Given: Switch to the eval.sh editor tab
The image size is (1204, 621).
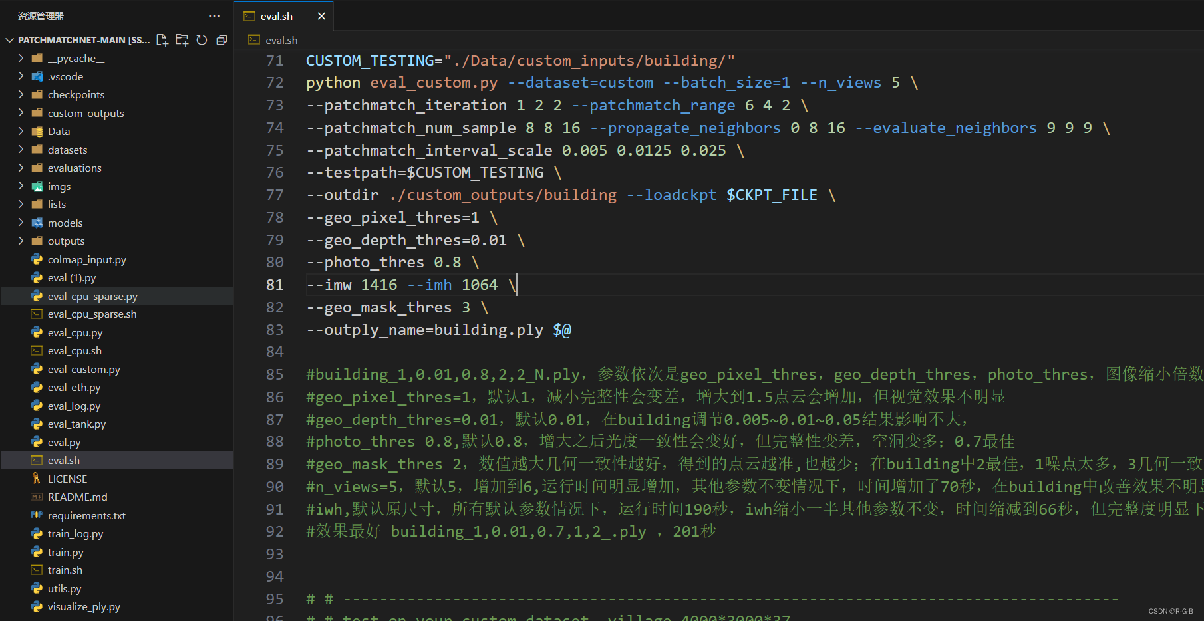Looking at the screenshot, I should pyautogui.click(x=277, y=15).
